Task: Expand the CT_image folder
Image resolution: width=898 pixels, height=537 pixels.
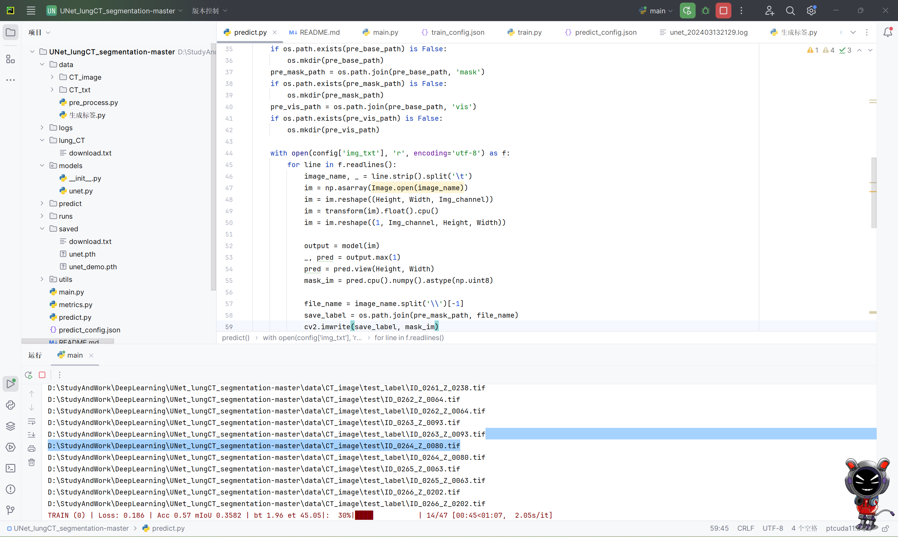Action: pyautogui.click(x=52, y=77)
